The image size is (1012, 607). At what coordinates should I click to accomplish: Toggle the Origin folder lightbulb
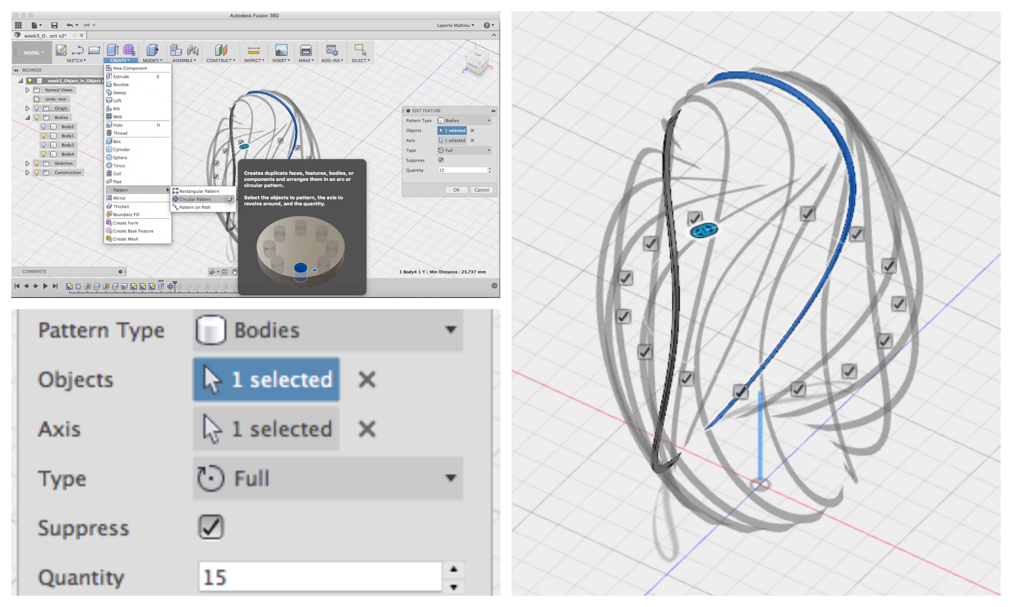37,108
